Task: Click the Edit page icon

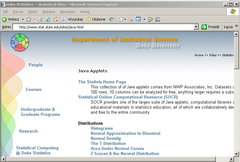Action: 139,19
